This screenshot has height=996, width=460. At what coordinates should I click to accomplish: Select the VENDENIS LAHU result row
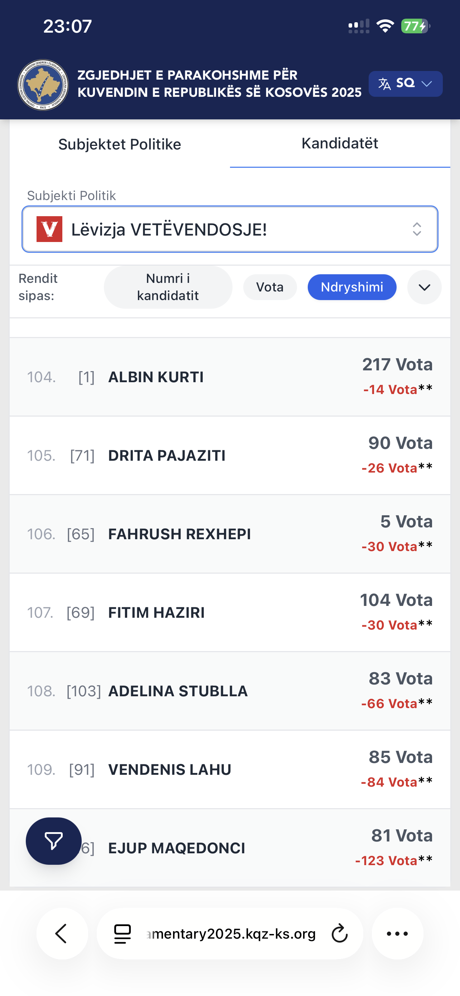pos(230,769)
